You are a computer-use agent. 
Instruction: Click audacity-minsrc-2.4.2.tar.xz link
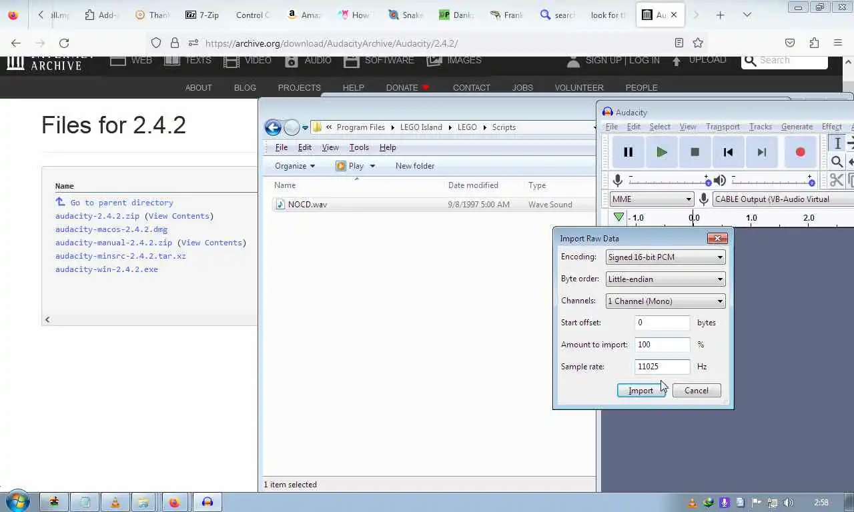121,256
